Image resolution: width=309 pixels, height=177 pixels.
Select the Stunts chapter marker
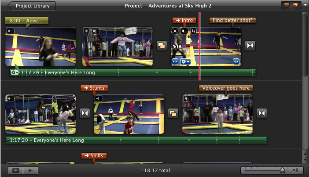pos(94,88)
